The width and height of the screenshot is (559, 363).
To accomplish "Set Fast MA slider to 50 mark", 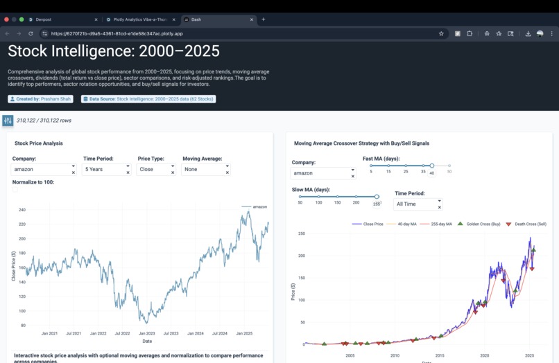I will pos(449,166).
